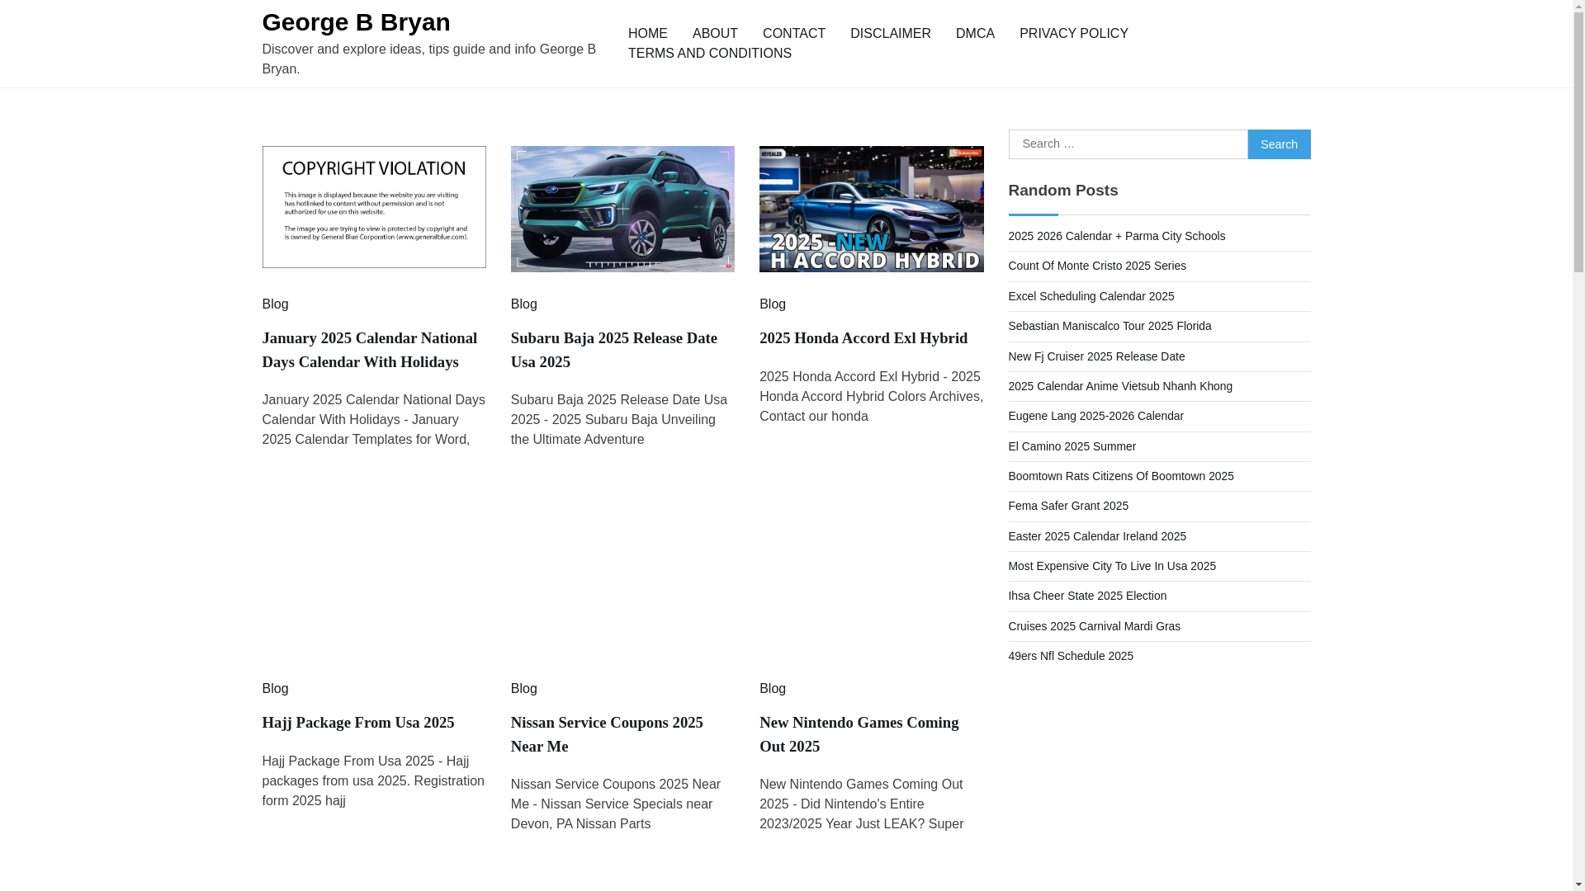Open New Fj Cruiser 2025 Release Date
Screen dimensions: 1585x891
coord(1096,356)
